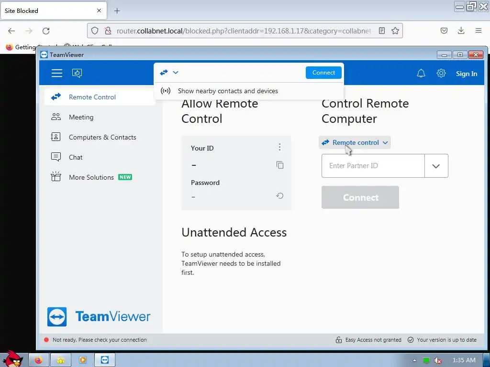This screenshot has height=367, width=490.
Task: Click remote control arrows icon in top search bar
Action: click(x=164, y=73)
